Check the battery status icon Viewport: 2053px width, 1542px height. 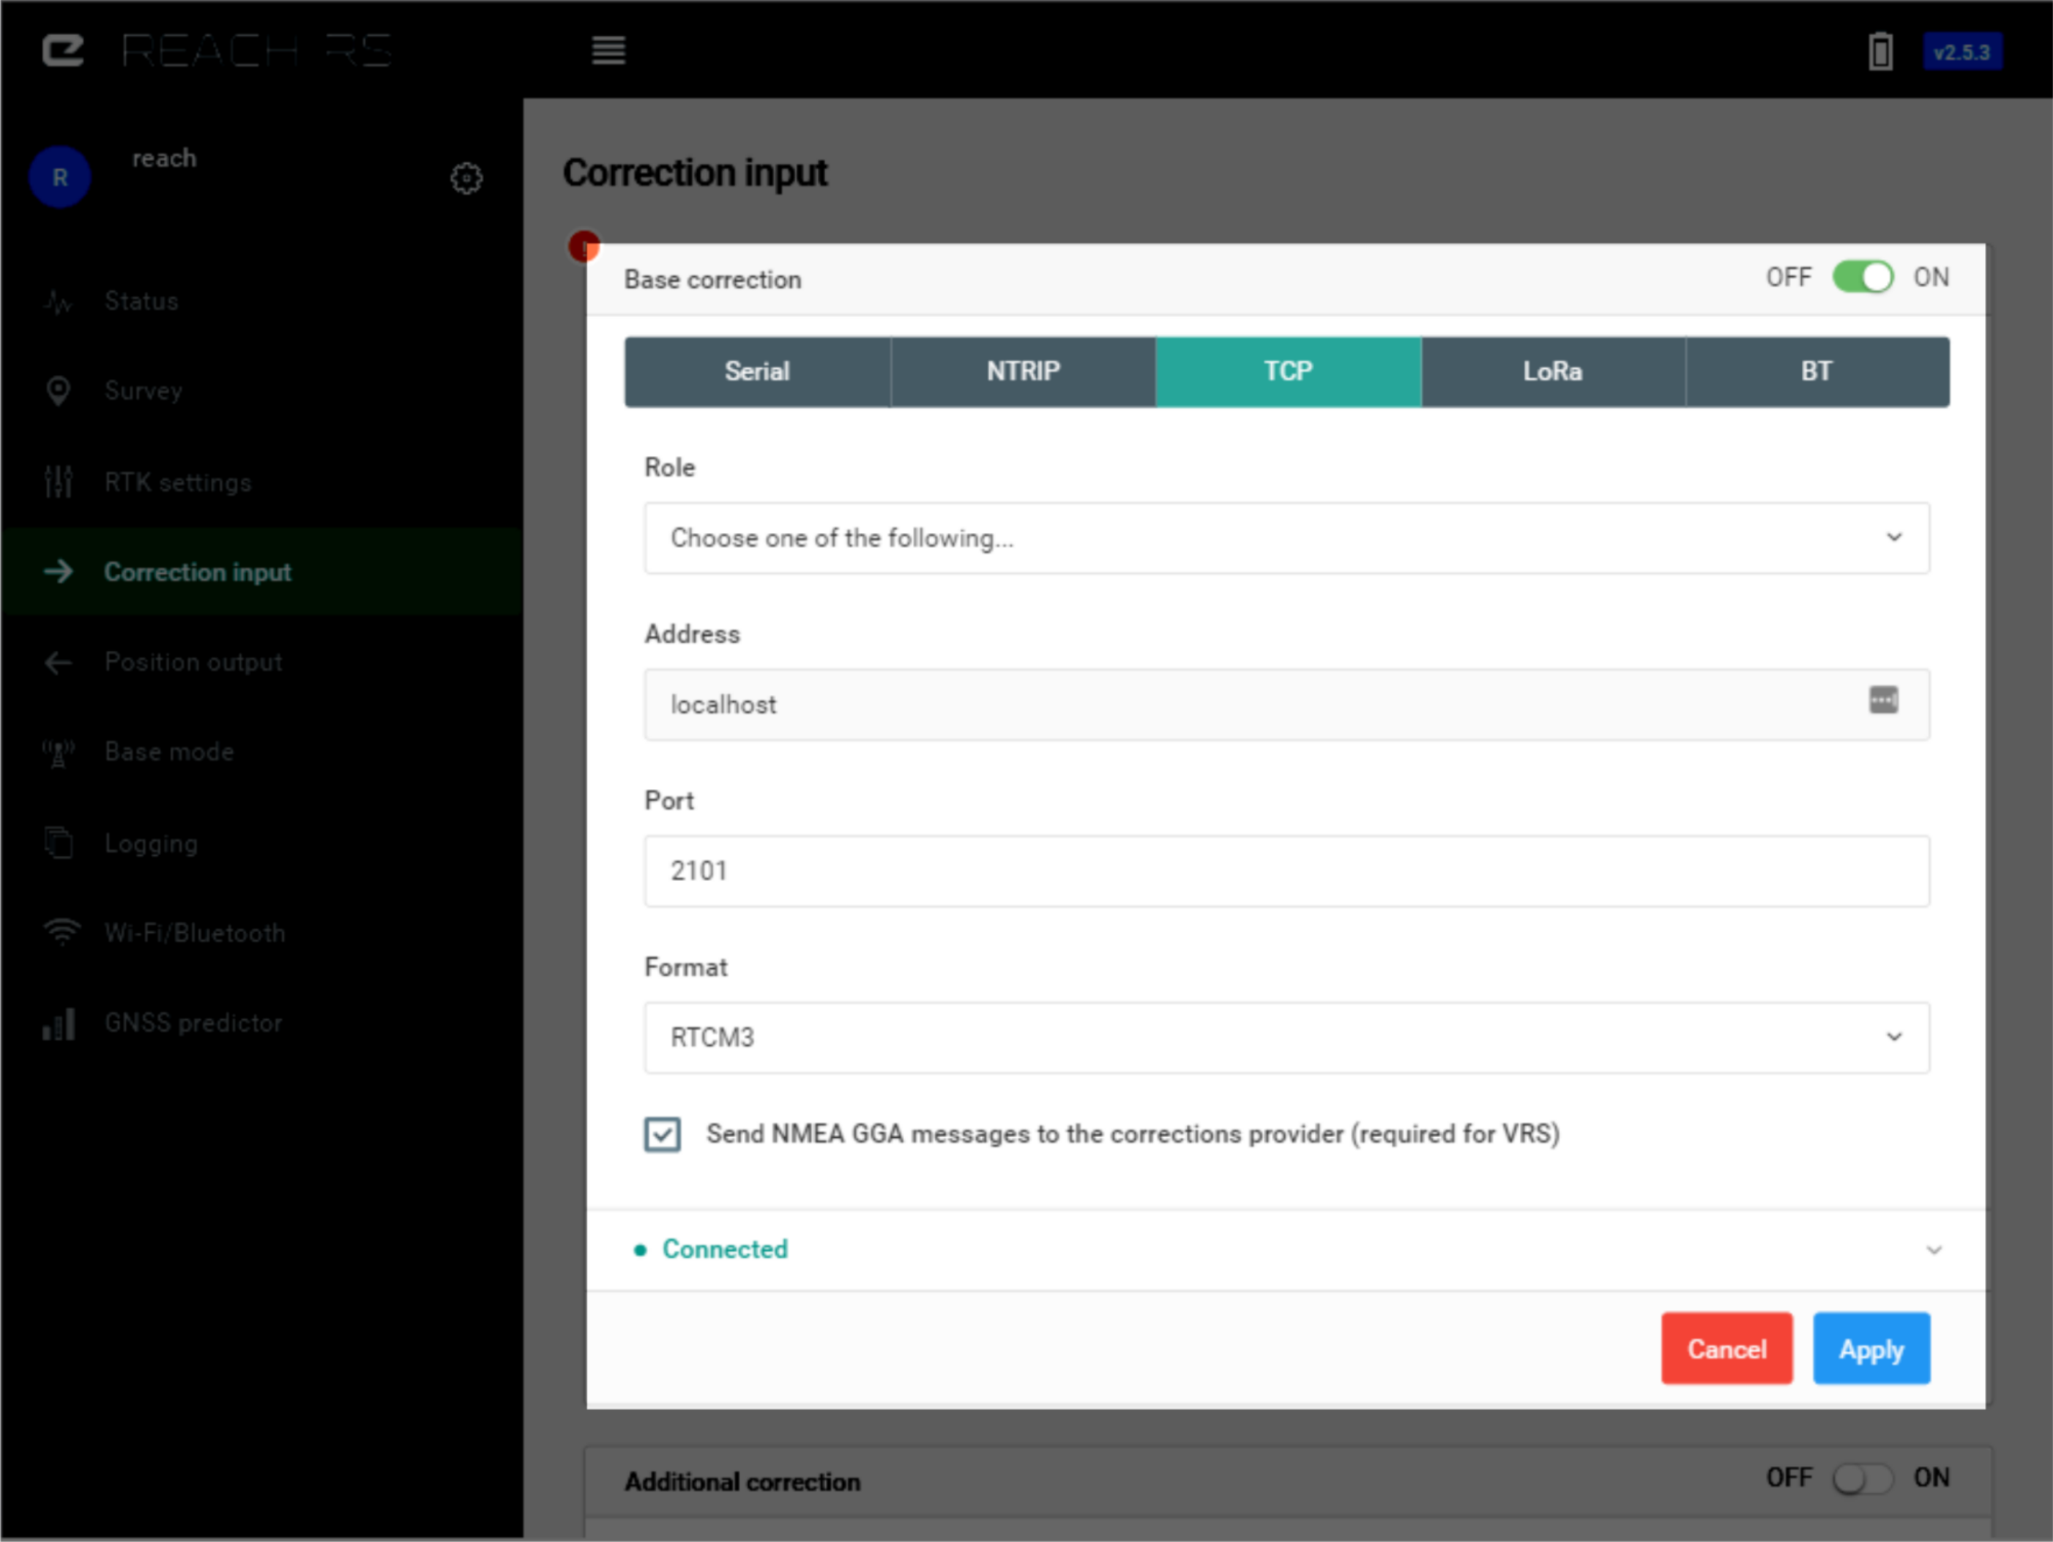(x=1880, y=51)
